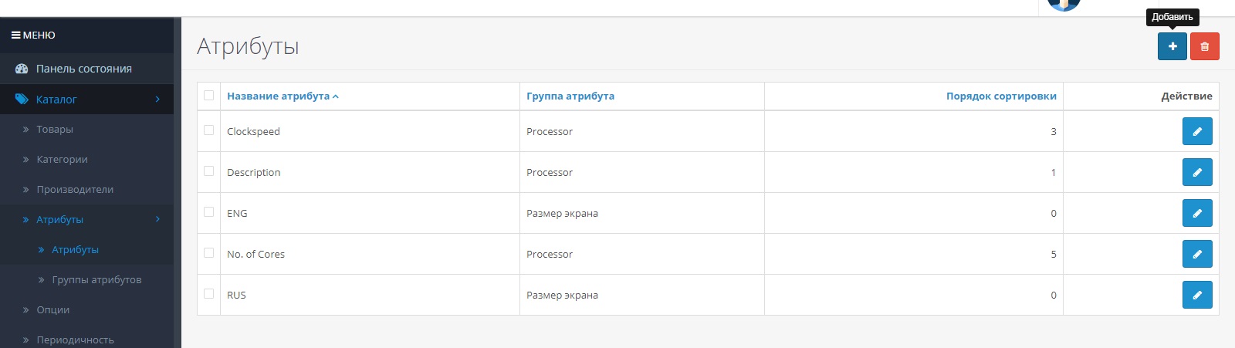Click pencil icon in RUS row
Screen dimensions: 1235x348
1196,295
